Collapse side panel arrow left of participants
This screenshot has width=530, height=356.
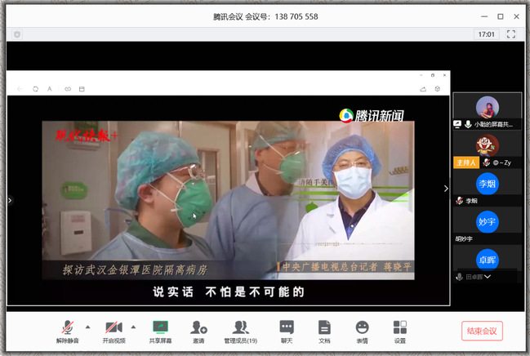(x=446, y=189)
